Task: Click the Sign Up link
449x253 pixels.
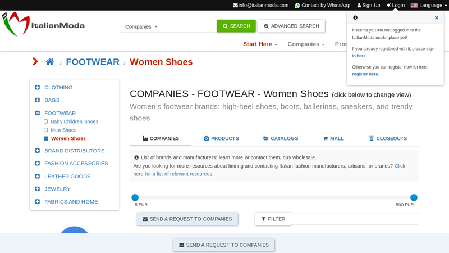Action: 369,5
